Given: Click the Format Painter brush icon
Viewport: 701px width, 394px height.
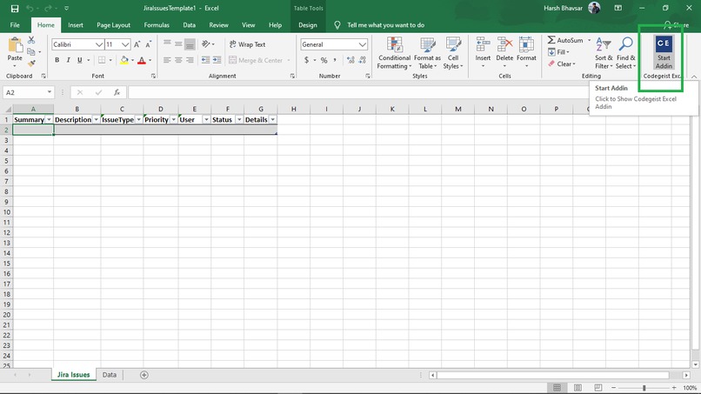Looking at the screenshot, I should (31, 63).
